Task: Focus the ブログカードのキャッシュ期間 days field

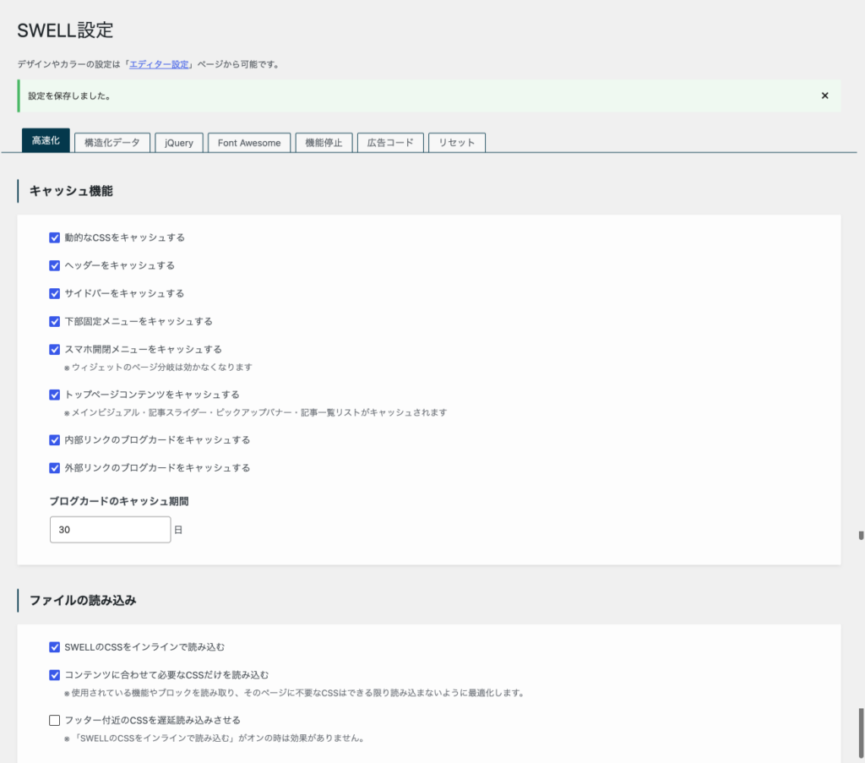Action: point(111,530)
